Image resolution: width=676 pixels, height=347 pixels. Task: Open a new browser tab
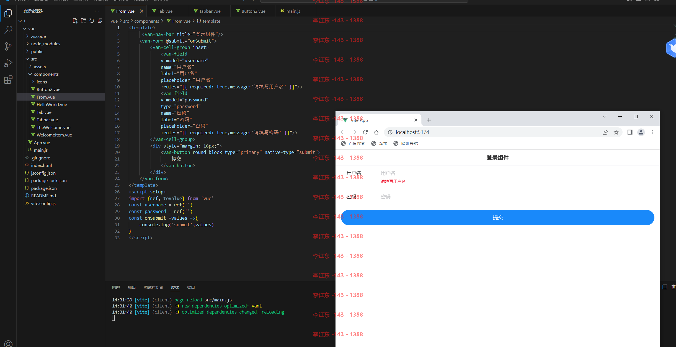tap(429, 120)
